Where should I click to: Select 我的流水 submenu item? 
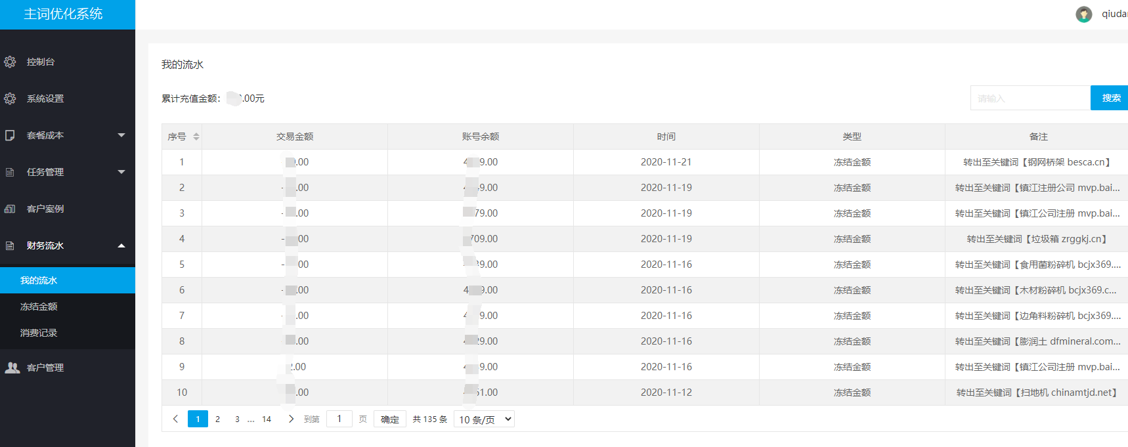[68, 280]
